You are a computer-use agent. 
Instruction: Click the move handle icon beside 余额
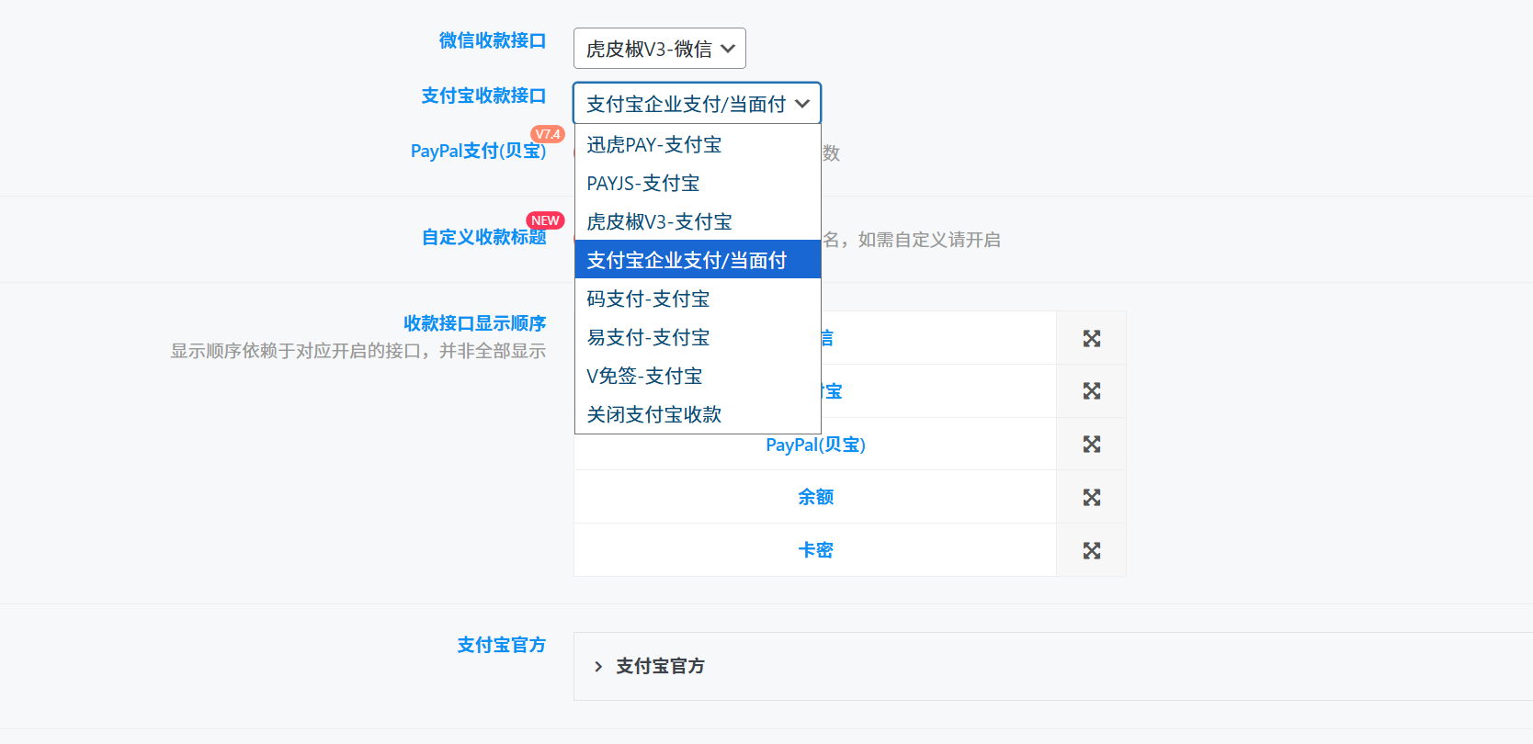pyautogui.click(x=1091, y=498)
